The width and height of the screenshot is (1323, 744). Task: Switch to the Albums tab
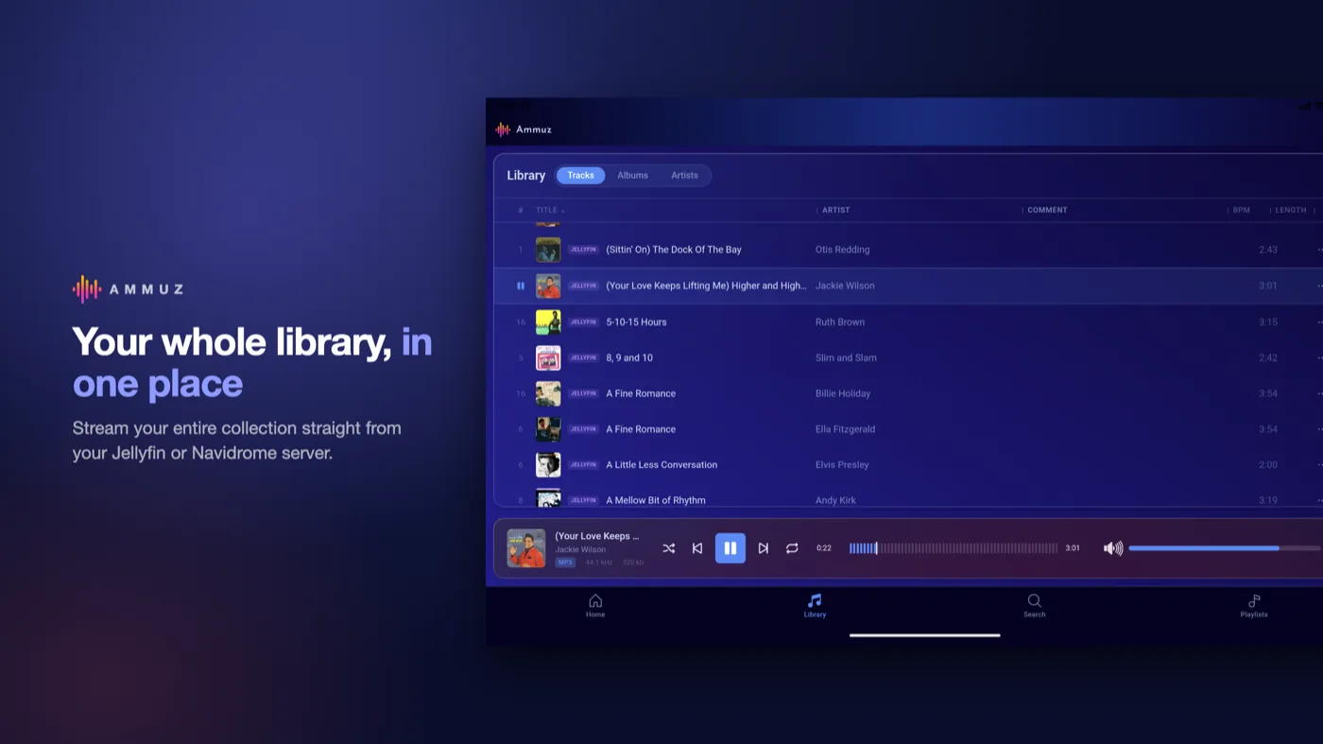[632, 175]
